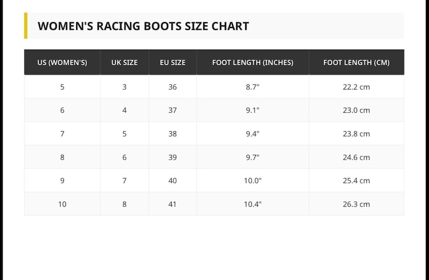The image size is (429, 280).
Task: Select EU size 41 cell
Action: point(173,204)
